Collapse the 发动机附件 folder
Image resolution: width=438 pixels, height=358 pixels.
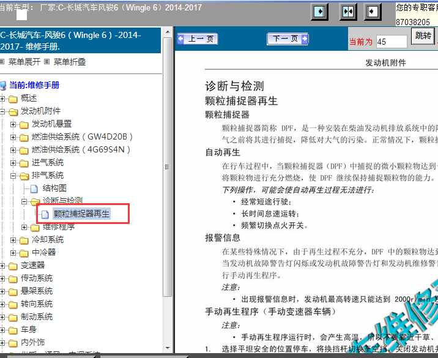click(x=2, y=111)
